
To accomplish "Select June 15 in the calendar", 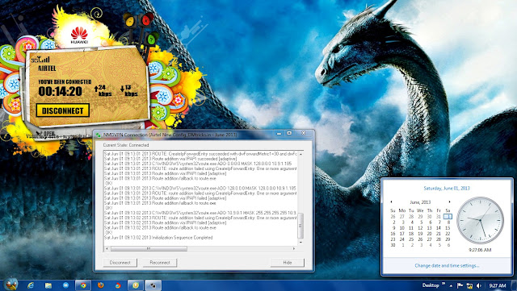I will [448, 228].
